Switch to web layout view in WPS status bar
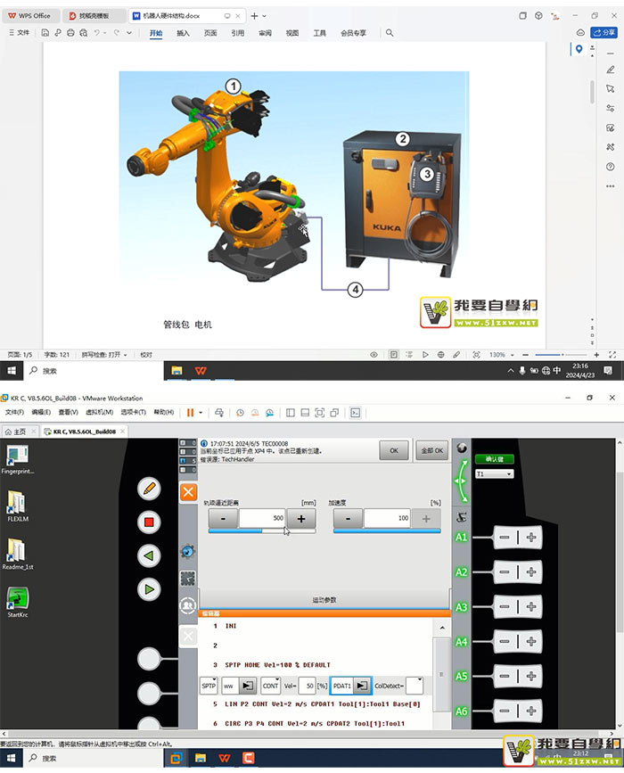Screen dimensions: 624x773 pos(440,355)
